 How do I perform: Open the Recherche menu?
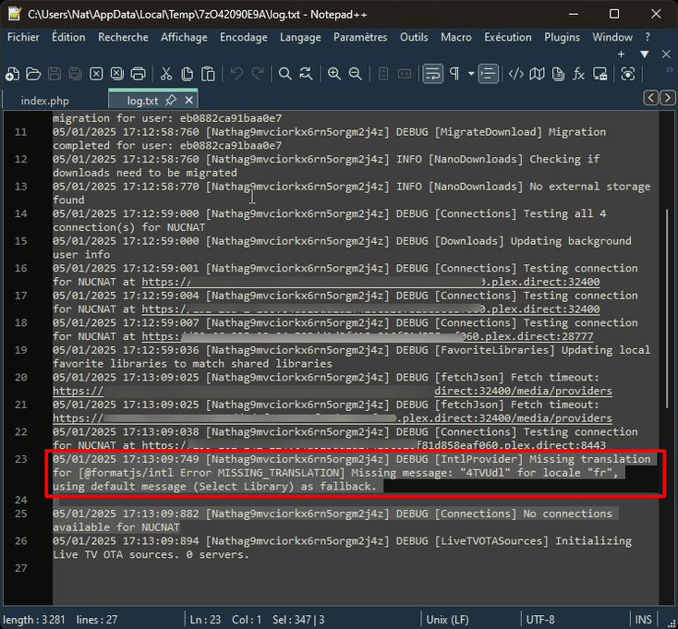123,37
